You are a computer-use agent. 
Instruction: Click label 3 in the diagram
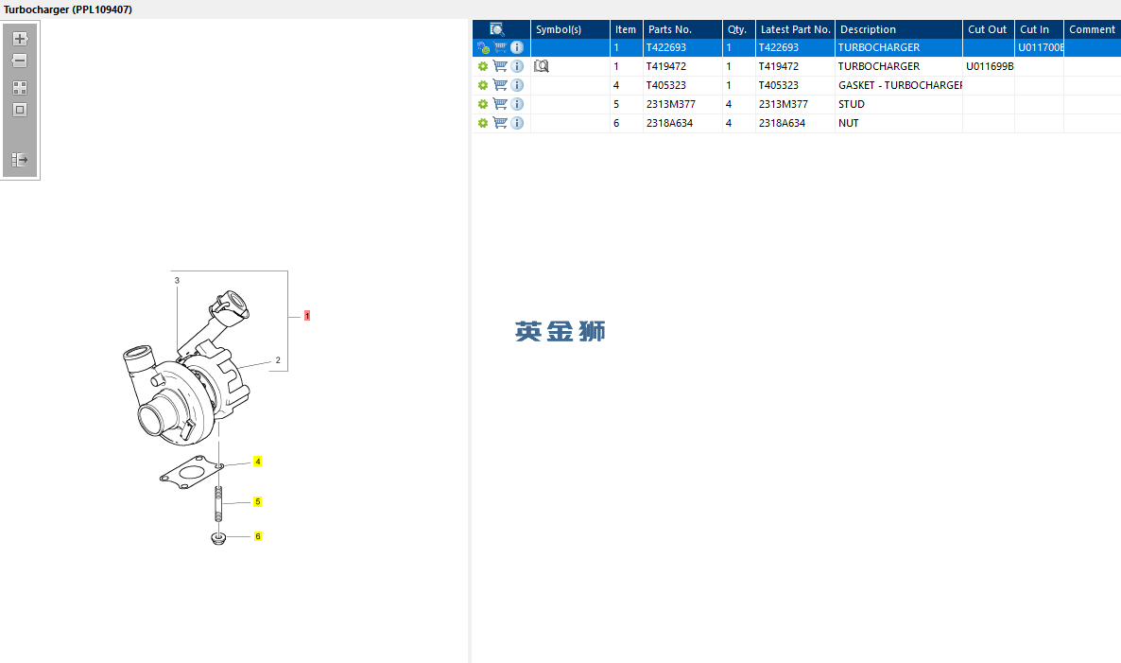tap(178, 280)
